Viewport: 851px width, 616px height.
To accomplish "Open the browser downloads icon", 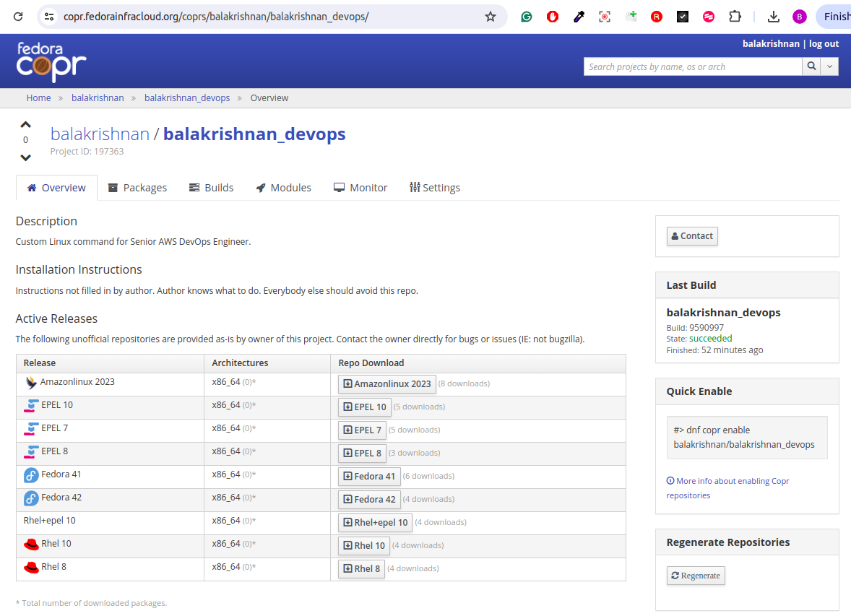I will 773,17.
